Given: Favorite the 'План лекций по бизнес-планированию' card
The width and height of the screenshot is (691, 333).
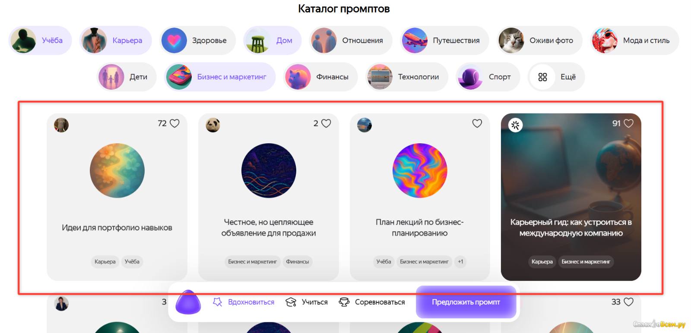Looking at the screenshot, I should (477, 123).
